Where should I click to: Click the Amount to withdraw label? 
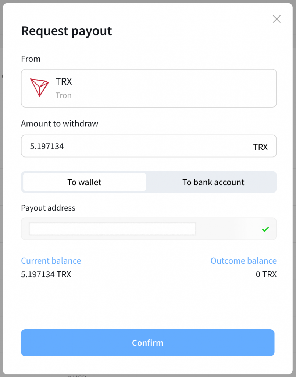click(x=60, y=123)
